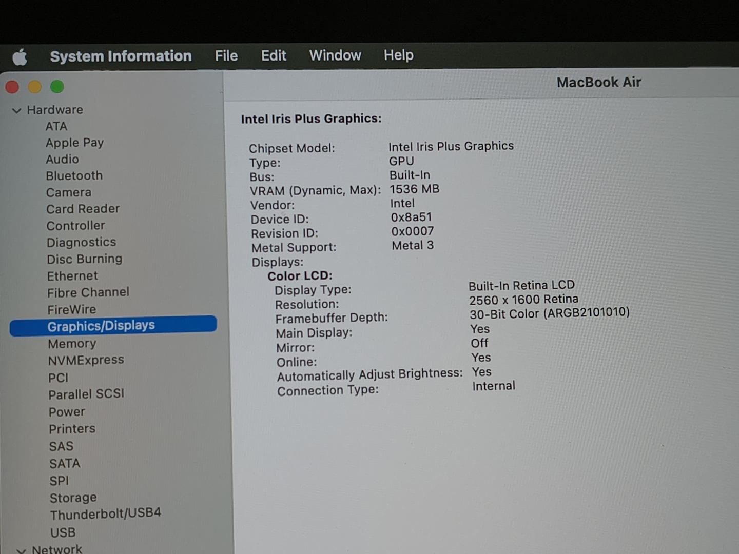The height and width of the screenshot is (554, 739).
Task: Select Bluetooth in the sidebar
Action: tap(74, 176)
